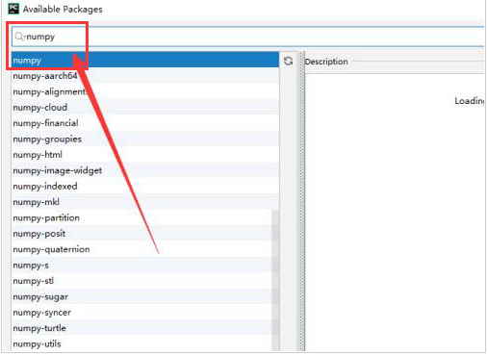Click the reload packages list icon
Image resolution: width=488 pixels, height=355 pixels.
(x=288, y=61)
